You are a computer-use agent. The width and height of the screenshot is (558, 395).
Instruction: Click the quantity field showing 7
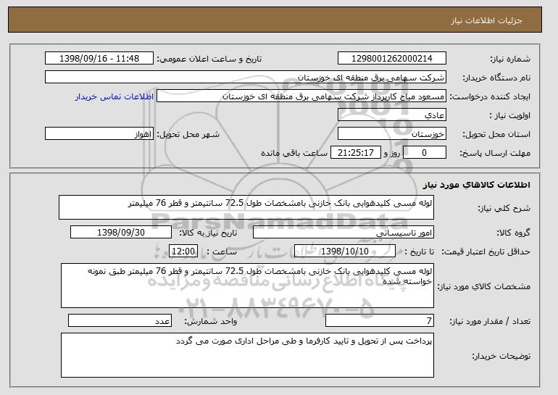tap(380, 320)
